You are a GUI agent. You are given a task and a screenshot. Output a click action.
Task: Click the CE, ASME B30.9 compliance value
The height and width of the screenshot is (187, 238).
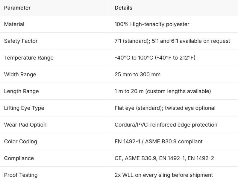tap(164, 158)
